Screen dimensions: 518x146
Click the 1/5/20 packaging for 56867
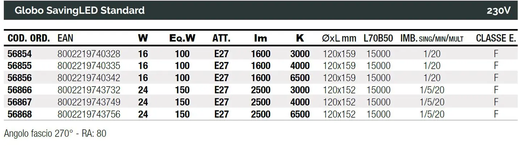click(x=431, y=102)
